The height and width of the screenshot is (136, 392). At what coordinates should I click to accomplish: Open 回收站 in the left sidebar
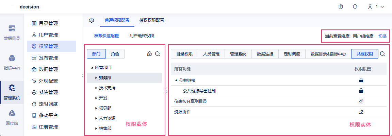12,118
